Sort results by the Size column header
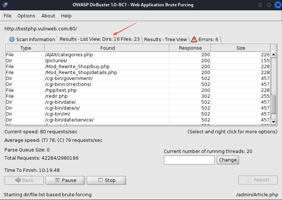The height and width of the screenshot is (200, 282). click(x=240, y=48)
